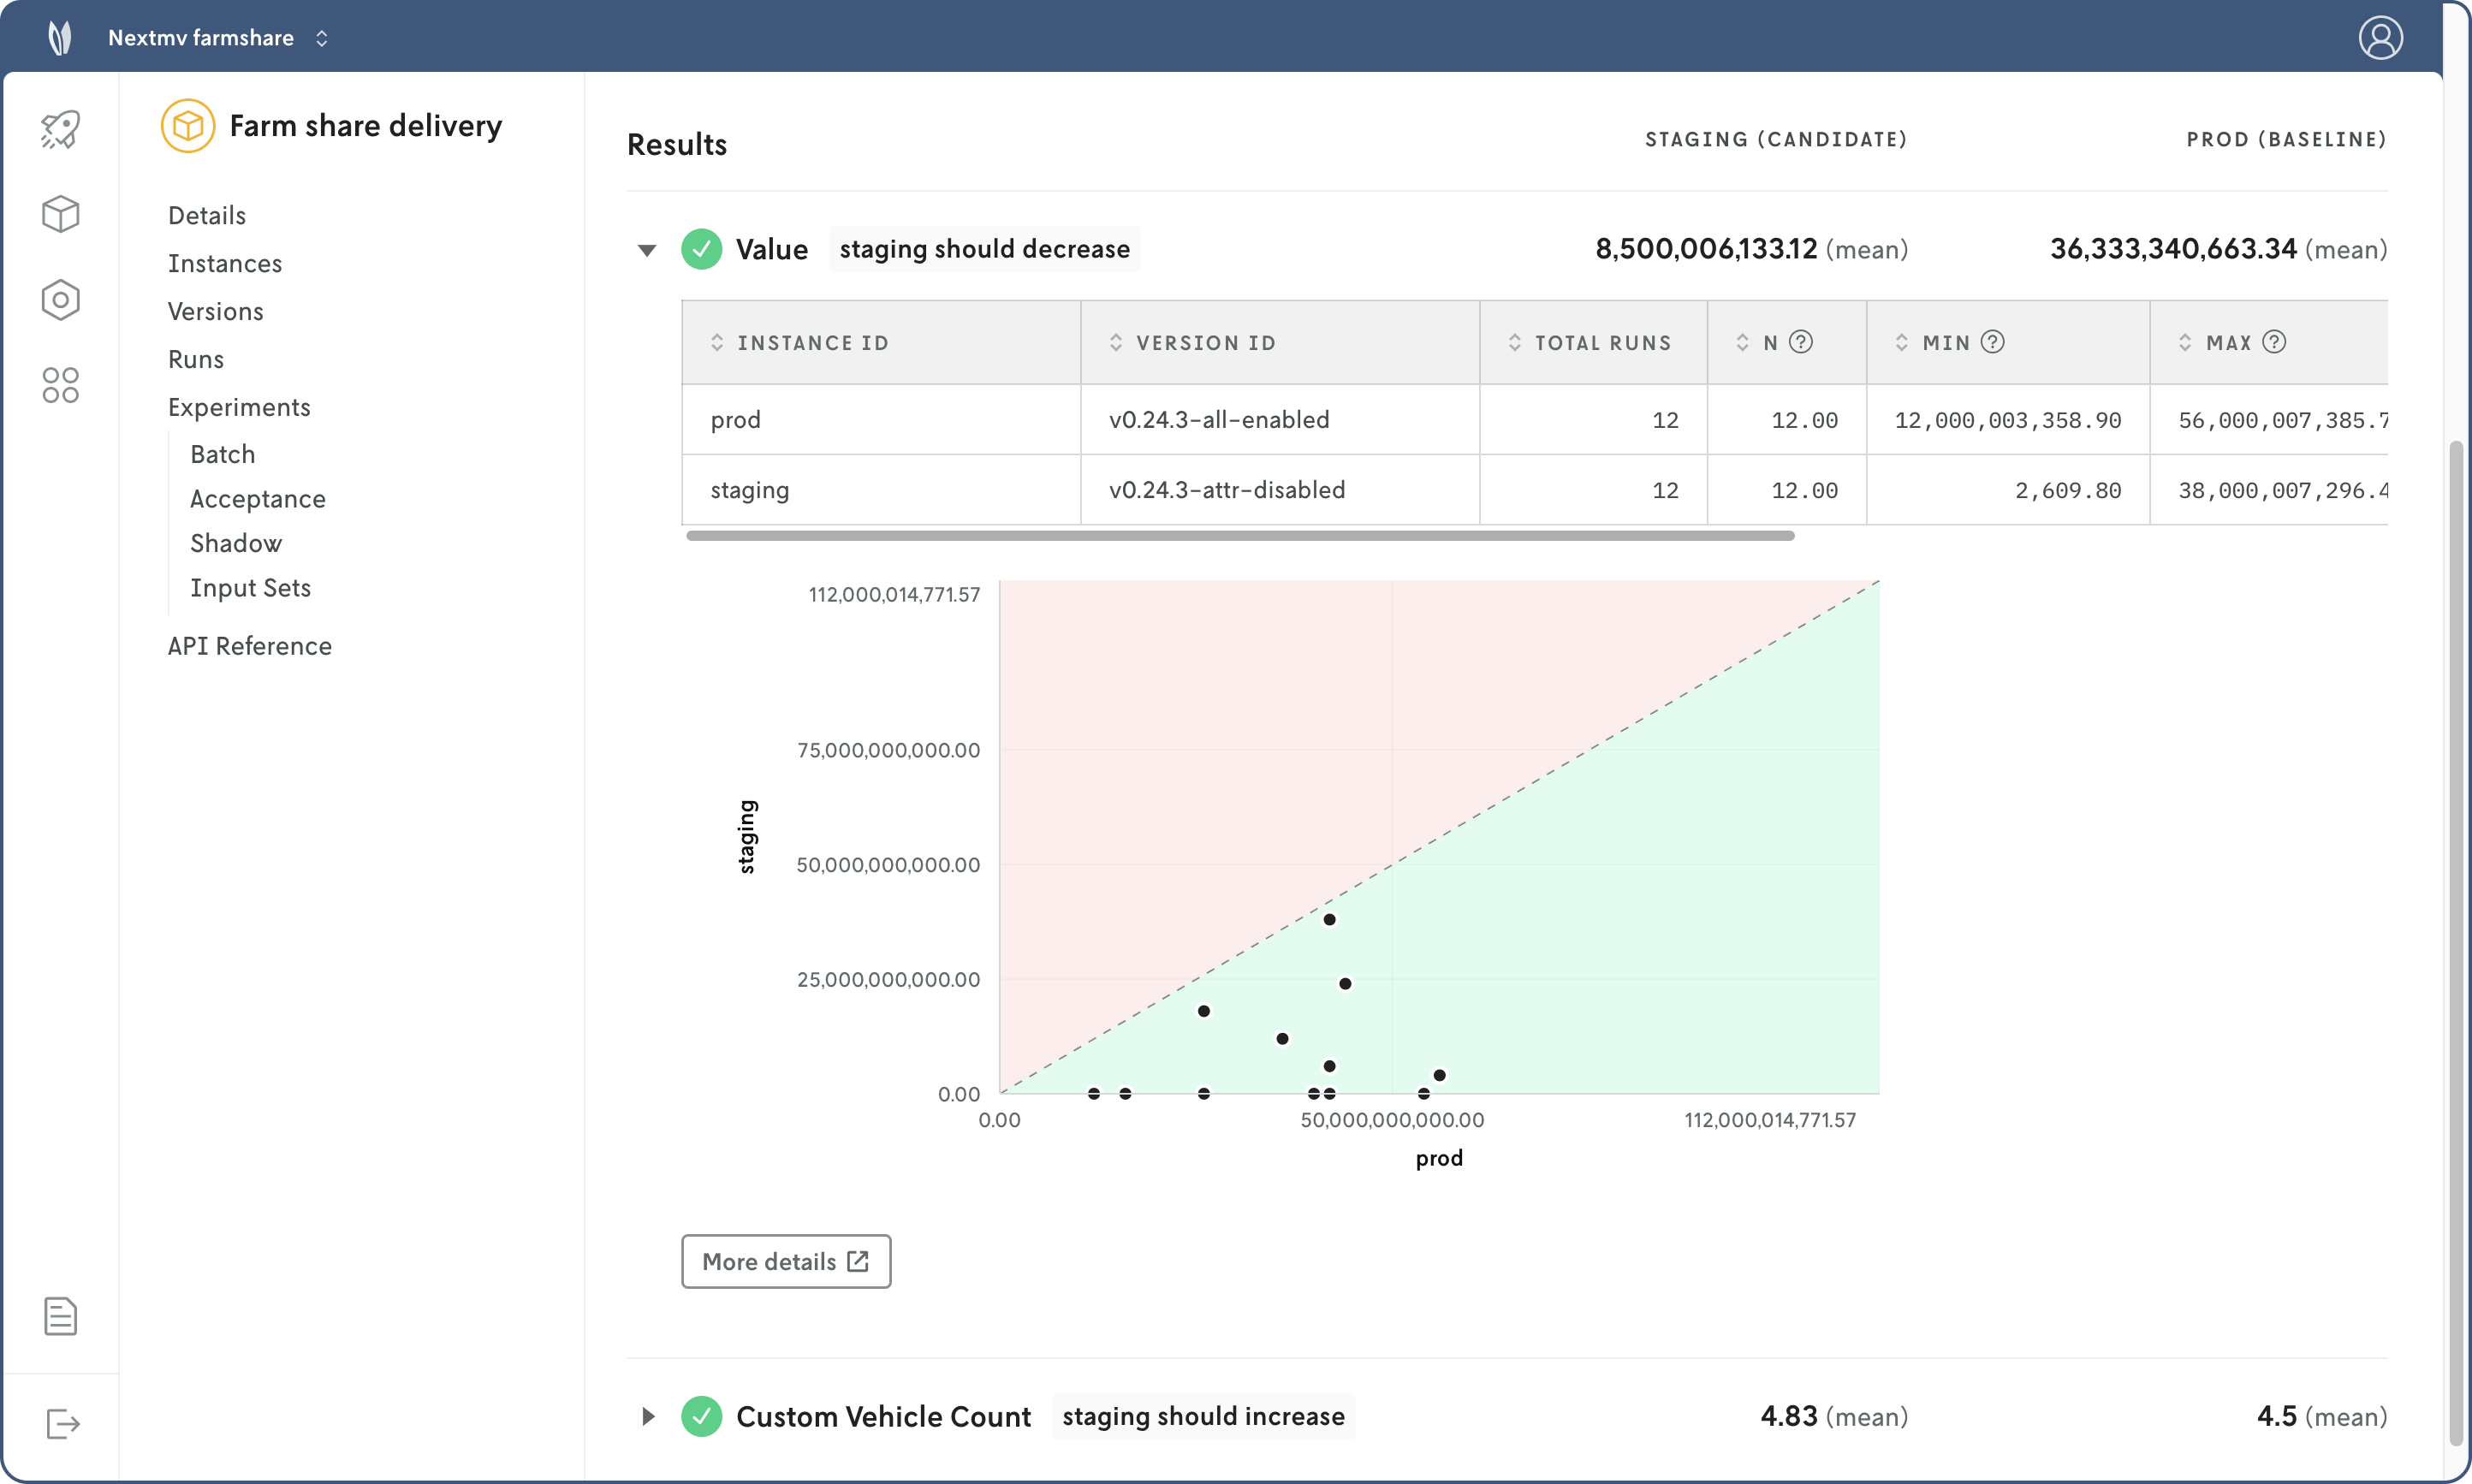Sort by MIN column arrows
The image size is (2472, 1484).
pyautogui.click(x=1901, y=343)
